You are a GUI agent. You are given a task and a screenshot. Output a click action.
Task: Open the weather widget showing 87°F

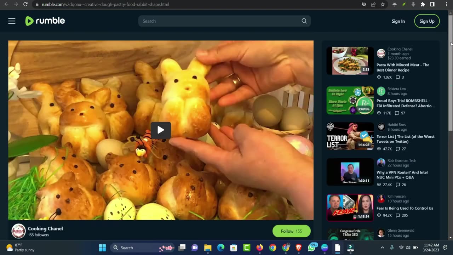21,248
